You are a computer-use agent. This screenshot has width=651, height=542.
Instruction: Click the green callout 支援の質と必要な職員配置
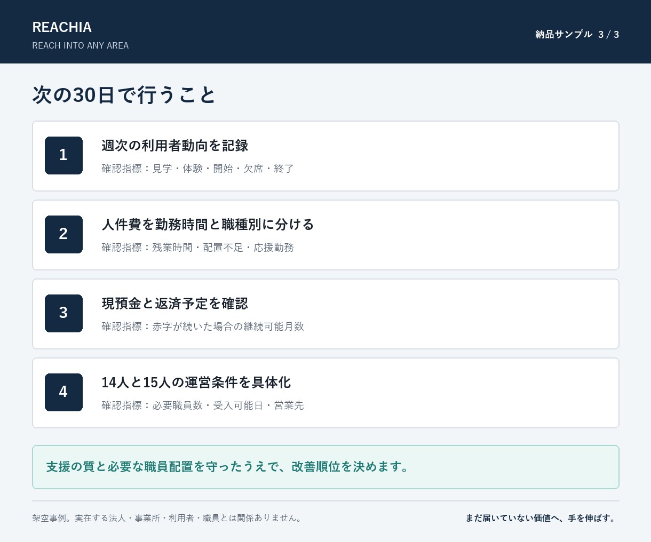(325, 467)
